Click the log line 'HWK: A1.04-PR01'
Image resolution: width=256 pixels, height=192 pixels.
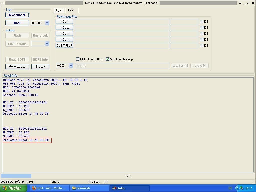point(16,91)
